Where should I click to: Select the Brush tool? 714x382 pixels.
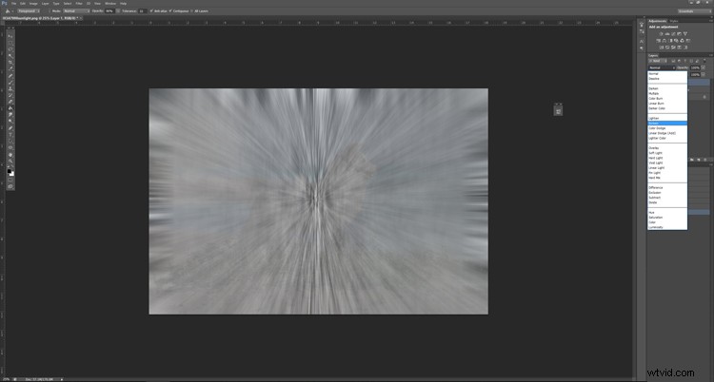pos(10,83)
